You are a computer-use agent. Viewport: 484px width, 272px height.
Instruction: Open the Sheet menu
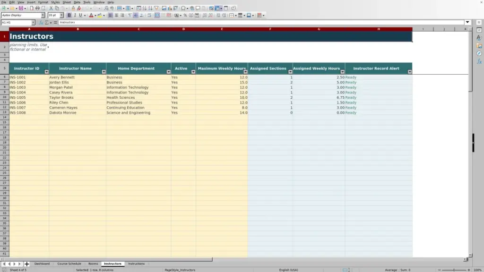(x=67, y=2)
